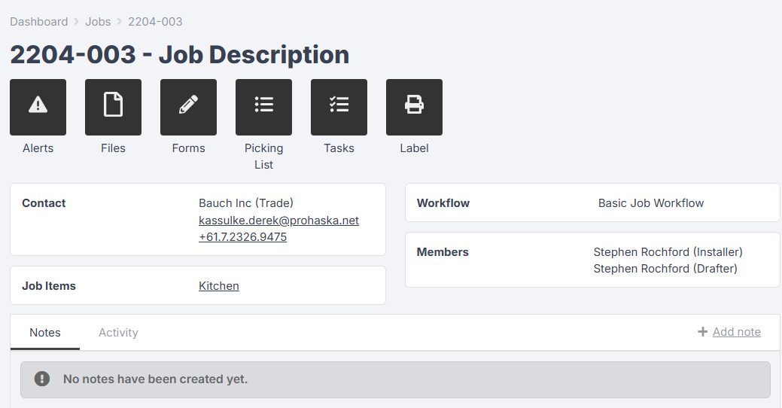The width and height of the screenshot is (782, 408).
Task: Click the Label caption text
Action: (x=415, y=148)
